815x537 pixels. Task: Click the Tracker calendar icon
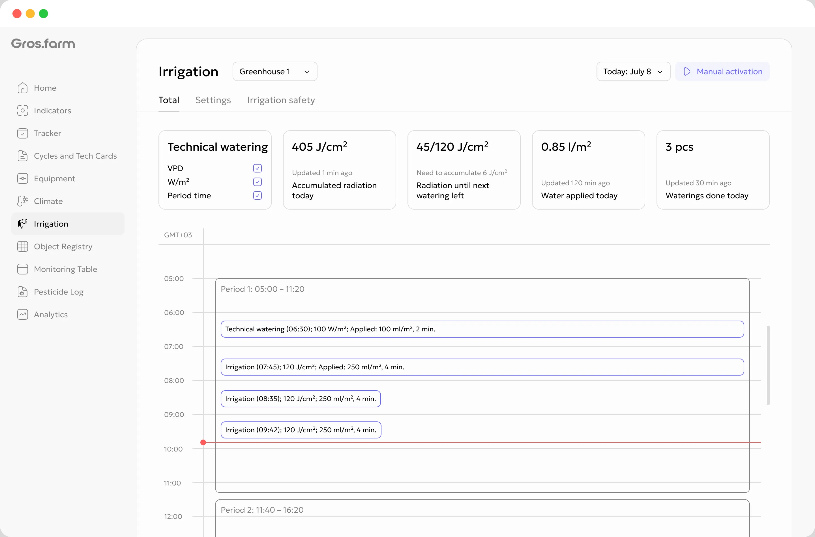(x=22, y=133)
